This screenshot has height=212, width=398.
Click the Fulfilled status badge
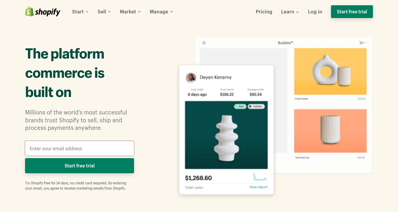click(256, 107)
